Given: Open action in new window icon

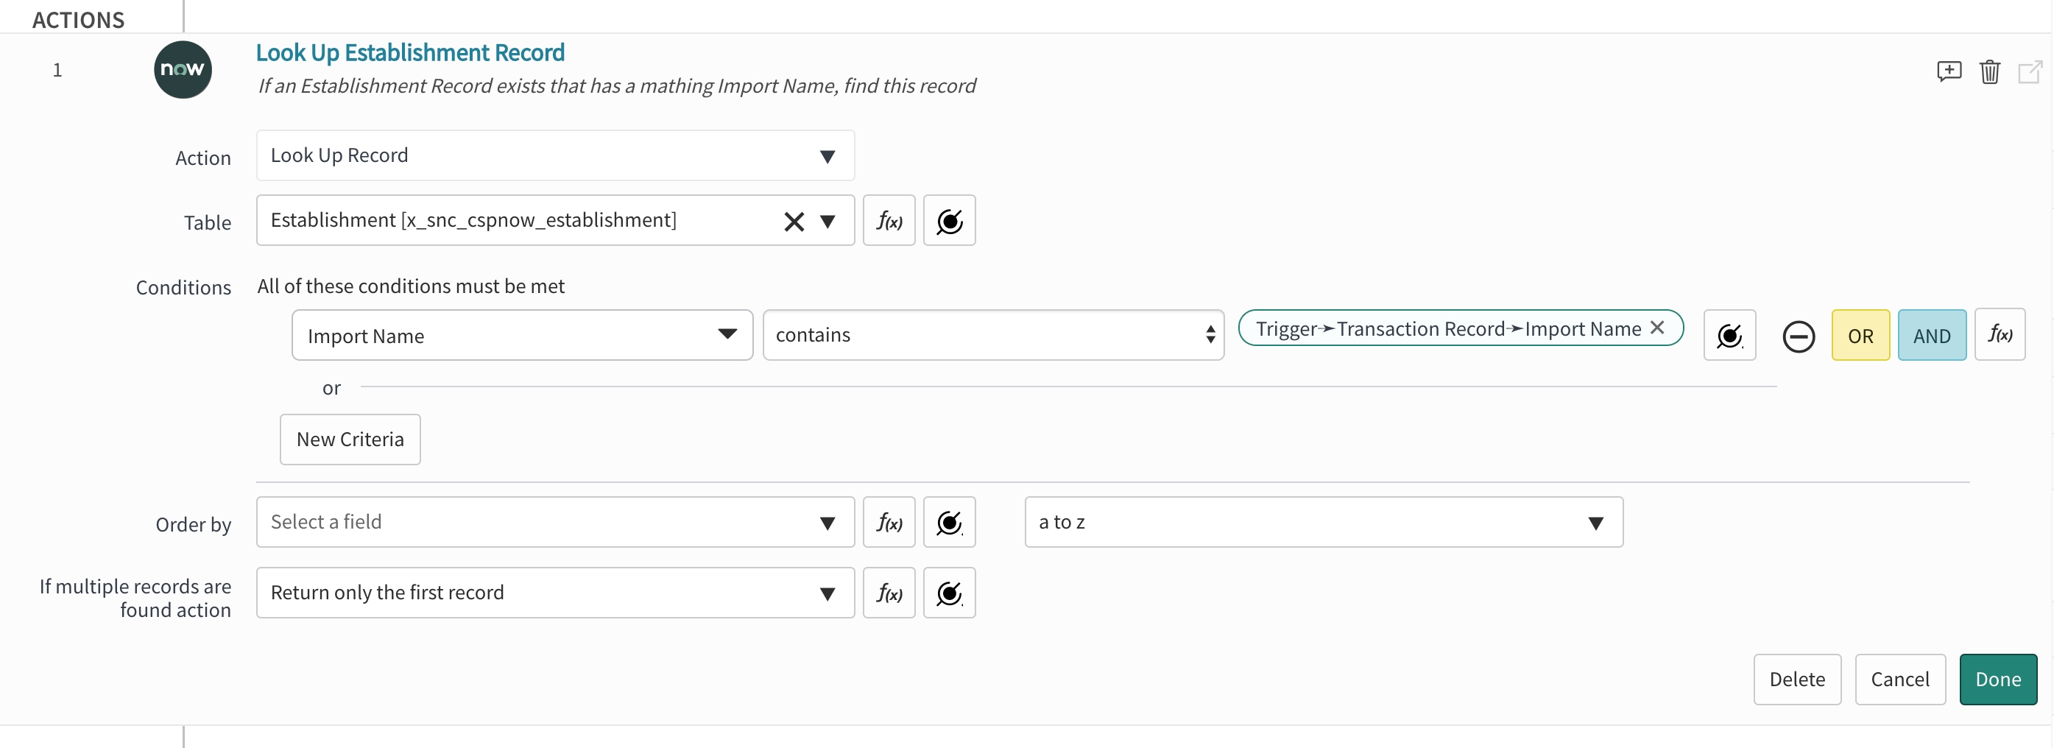Looking at the screenshot, I should click(2029, 71).
